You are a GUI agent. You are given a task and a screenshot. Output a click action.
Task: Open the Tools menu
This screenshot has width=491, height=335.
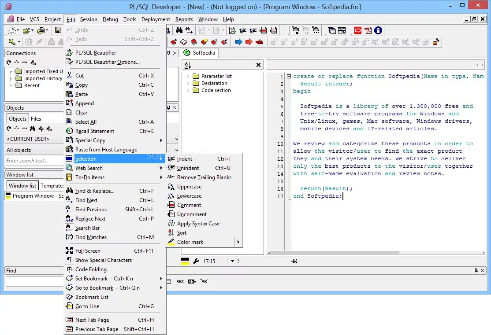[130, 19]
